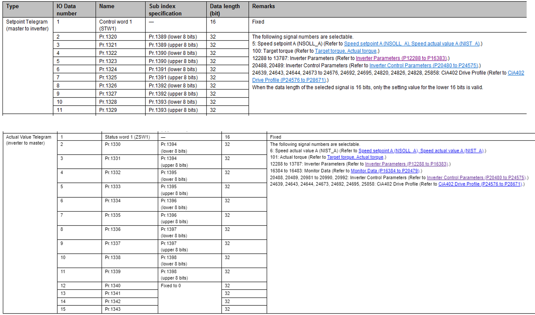This screenshot has width=535, height=315.
Task: Select Pr.1389 (upper 8 bits) cell
Action: tap(176, 45)
